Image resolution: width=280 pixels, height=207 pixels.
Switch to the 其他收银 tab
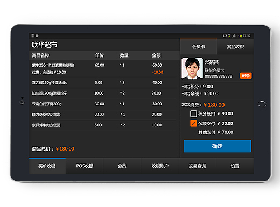[x=236, y=47]
